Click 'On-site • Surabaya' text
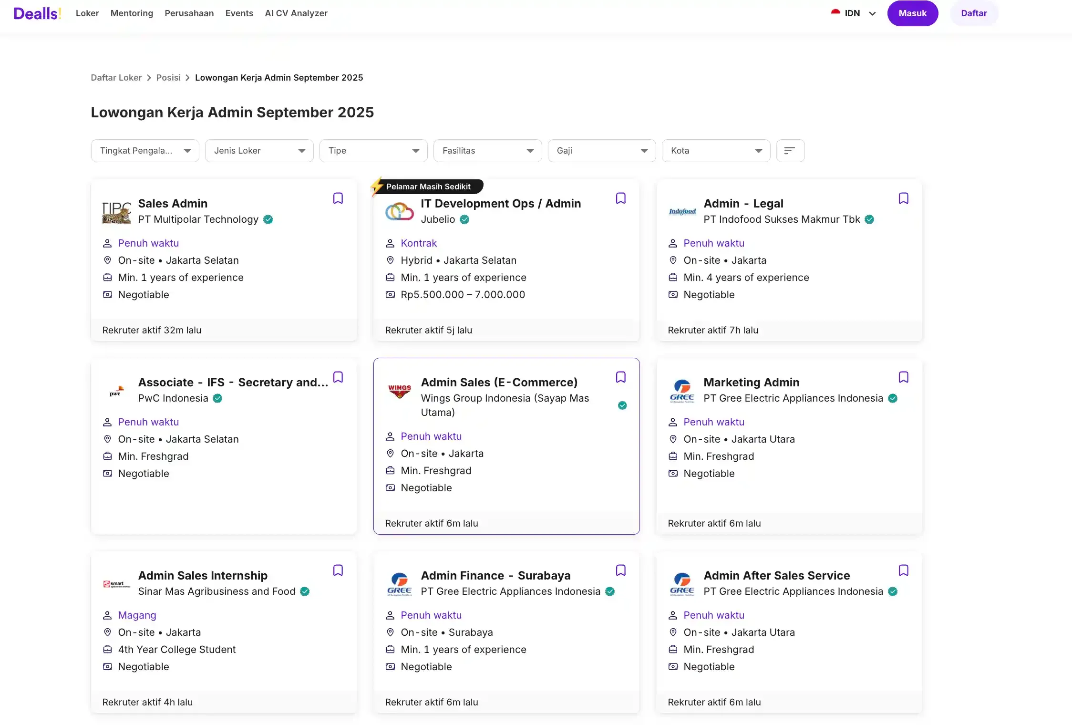This screenshot has width=1072, height=725. tap(447, 632)
